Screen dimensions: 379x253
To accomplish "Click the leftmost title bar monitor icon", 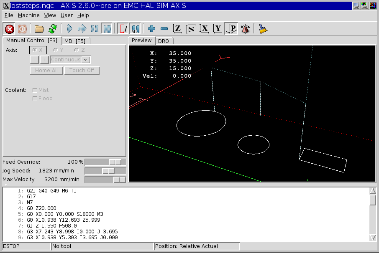I will click(356, 5).
